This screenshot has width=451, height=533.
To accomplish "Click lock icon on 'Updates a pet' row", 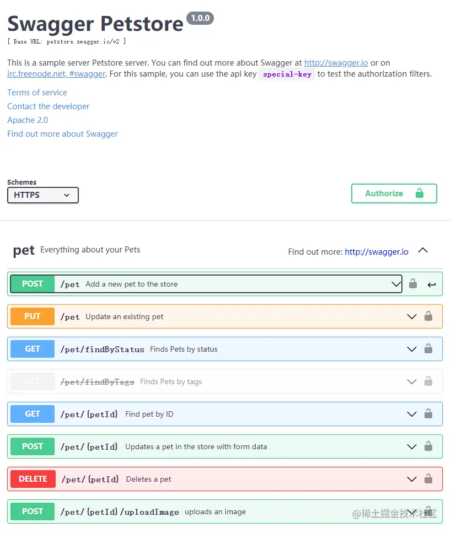I will [428, 446].
